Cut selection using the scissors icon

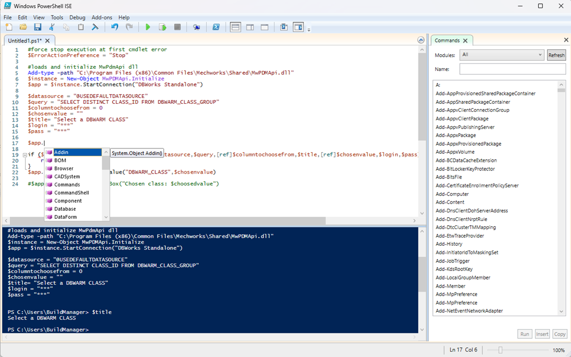pyautogui.click(x=52, y=27)
